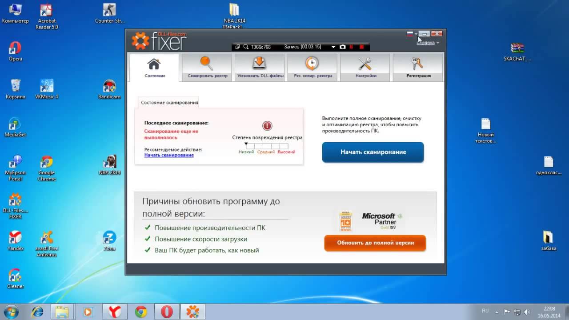569x320 pixels.
Task: Open the Установить DLL-файлы tab
Action: tap(260, 68)
